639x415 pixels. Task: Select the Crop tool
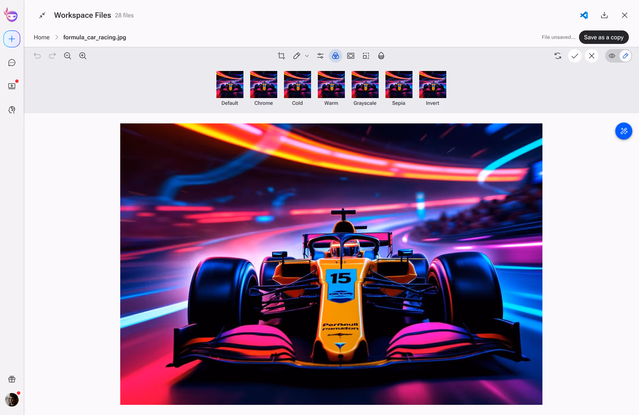coord(281,56)
